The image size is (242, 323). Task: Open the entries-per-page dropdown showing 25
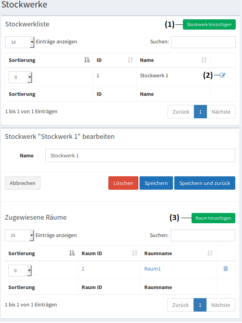[x=19, y=235]
